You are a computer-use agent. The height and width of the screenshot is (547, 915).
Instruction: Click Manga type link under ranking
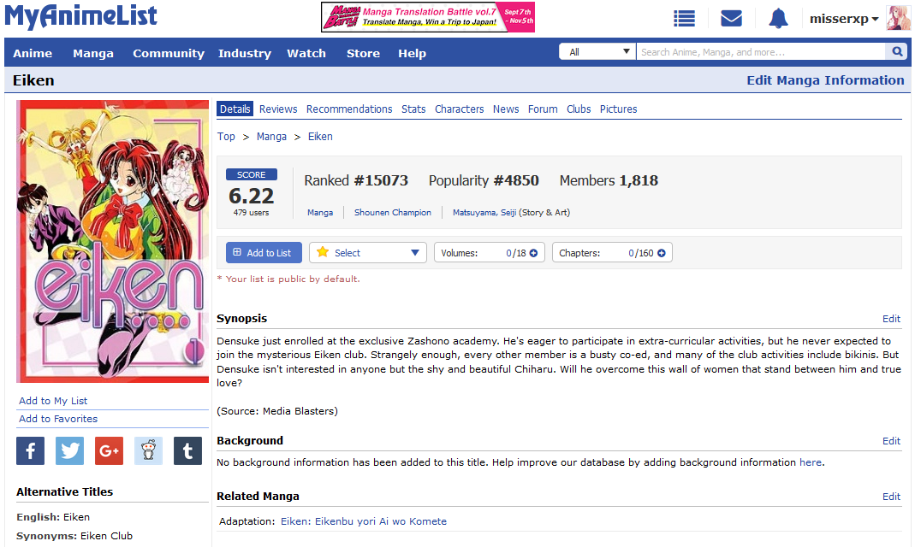(x=320, y=213)
